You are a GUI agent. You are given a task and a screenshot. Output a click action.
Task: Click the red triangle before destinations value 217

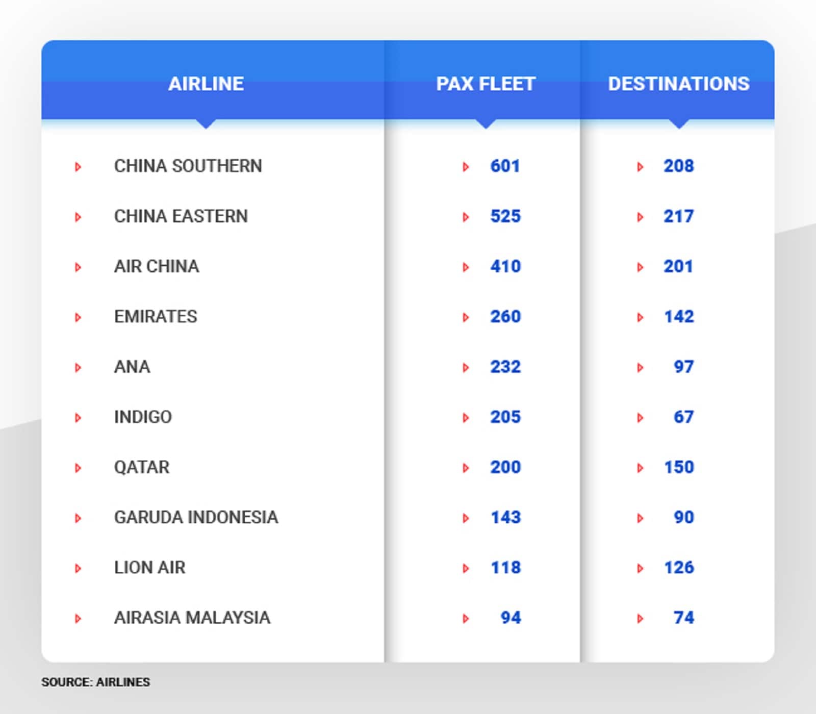click(640, 217)
